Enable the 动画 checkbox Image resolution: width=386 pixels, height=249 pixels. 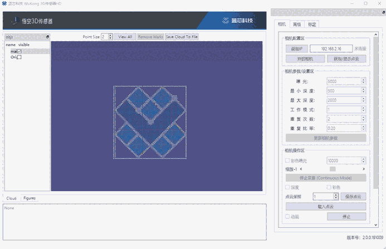point(287,217)
